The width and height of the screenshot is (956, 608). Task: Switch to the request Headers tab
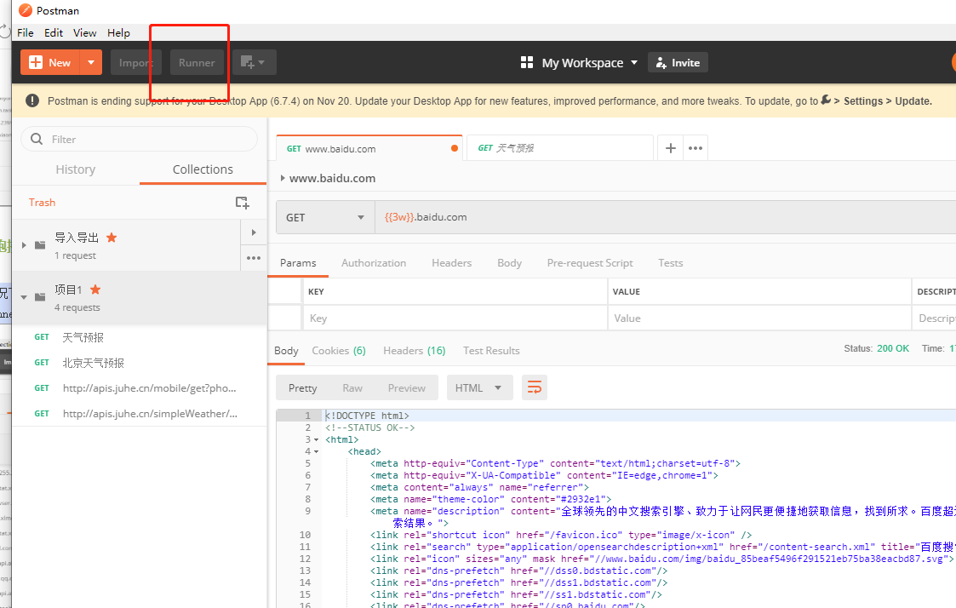coord(452,263)
